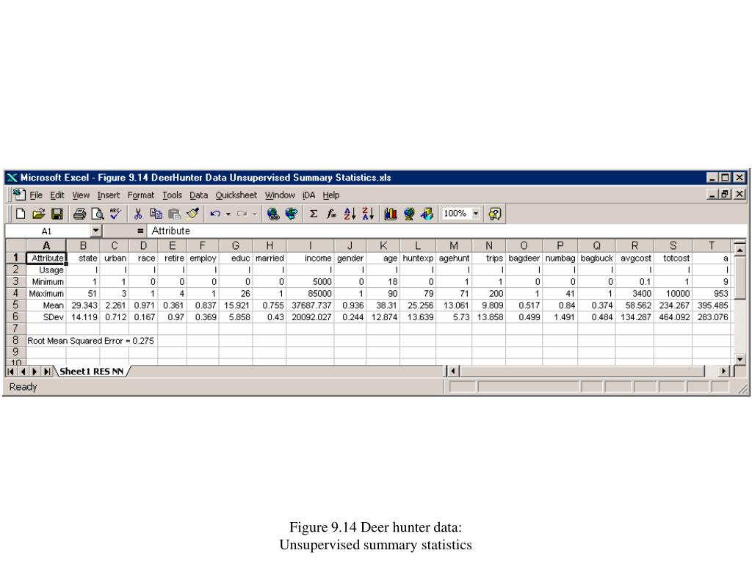Image resolution: width=752 pixels, height=564 pixels.
Task: Click the New workbook icon
Action: point(20,214)
